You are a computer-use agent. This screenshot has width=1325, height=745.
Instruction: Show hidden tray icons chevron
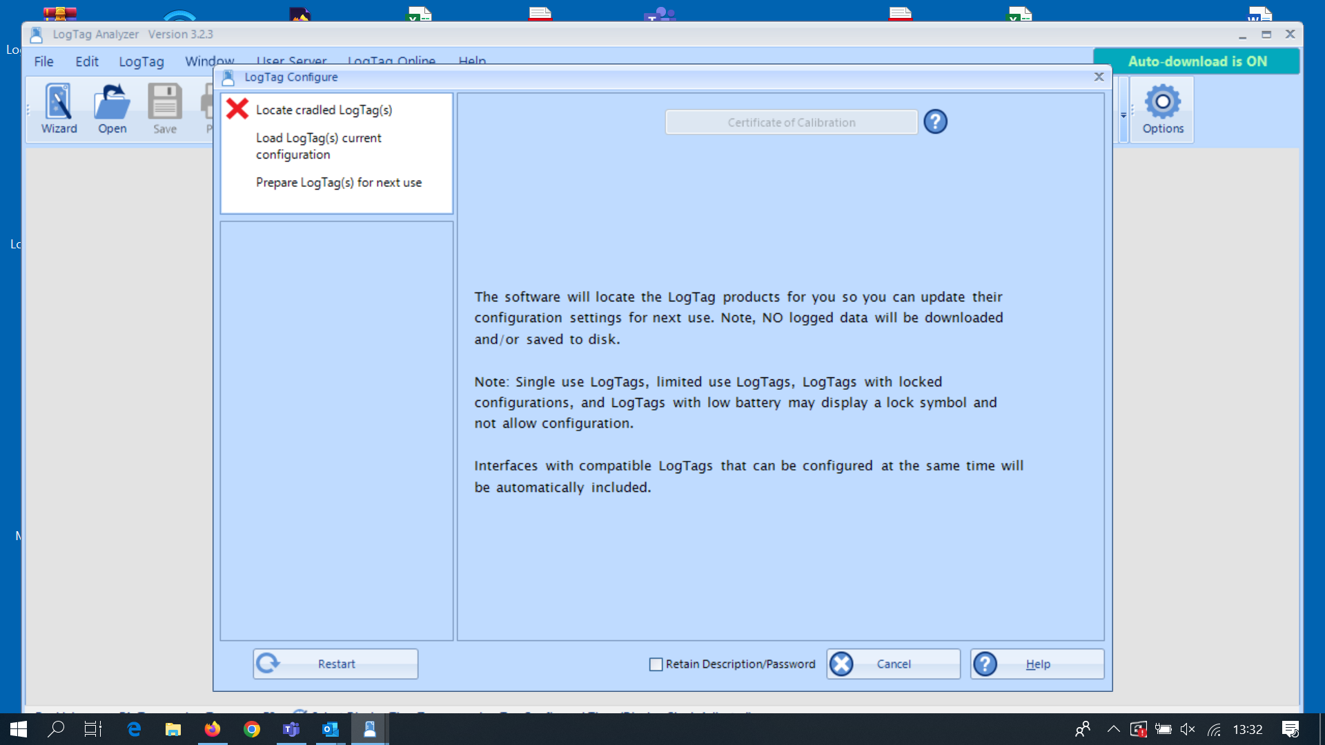pyautogui.click(x=1113, y=729)
